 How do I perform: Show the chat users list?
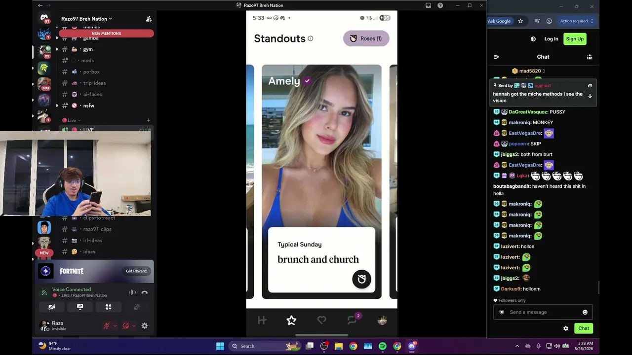click(x=590, y=57)
